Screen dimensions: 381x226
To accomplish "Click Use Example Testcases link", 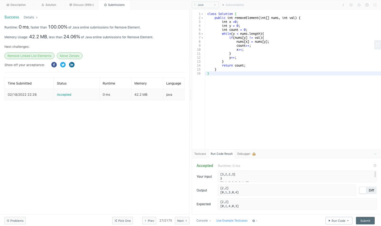I will pyautogui.click(x=232, y=221).
